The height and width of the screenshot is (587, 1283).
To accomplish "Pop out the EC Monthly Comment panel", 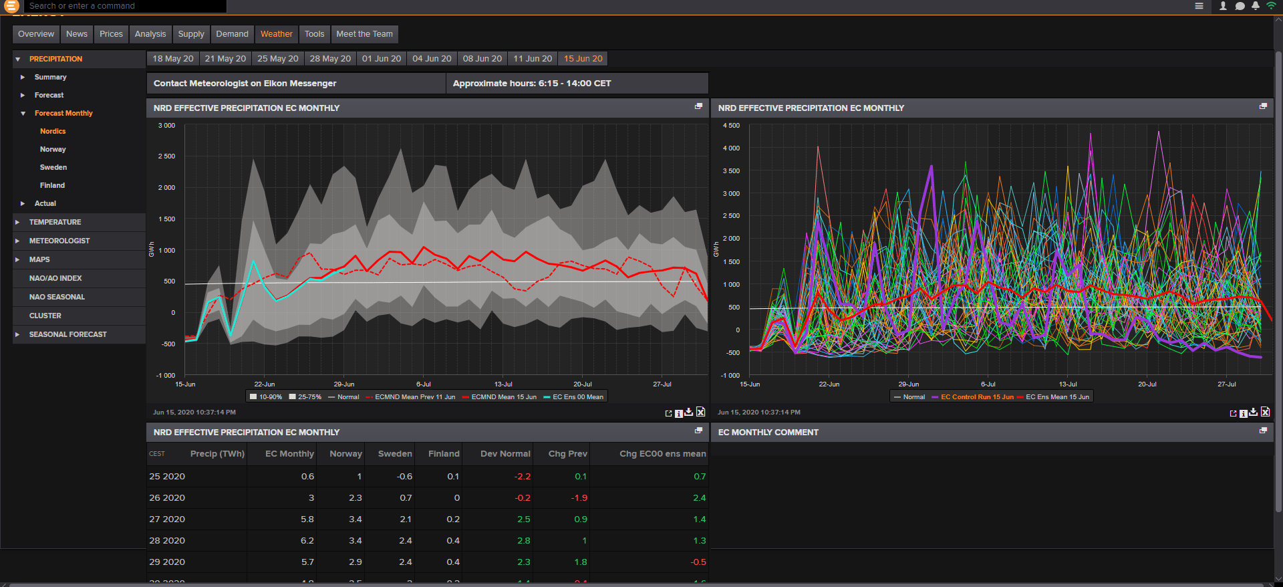I will (1263, 431).
